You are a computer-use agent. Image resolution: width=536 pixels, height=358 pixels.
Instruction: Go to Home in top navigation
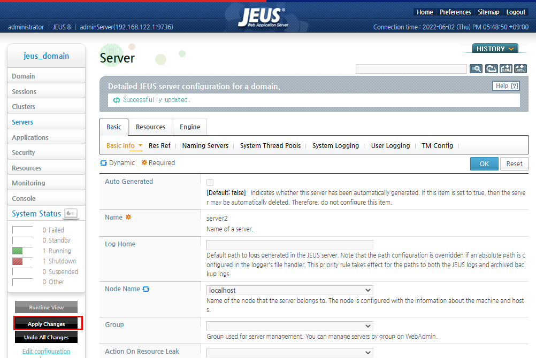pos(425,12)
